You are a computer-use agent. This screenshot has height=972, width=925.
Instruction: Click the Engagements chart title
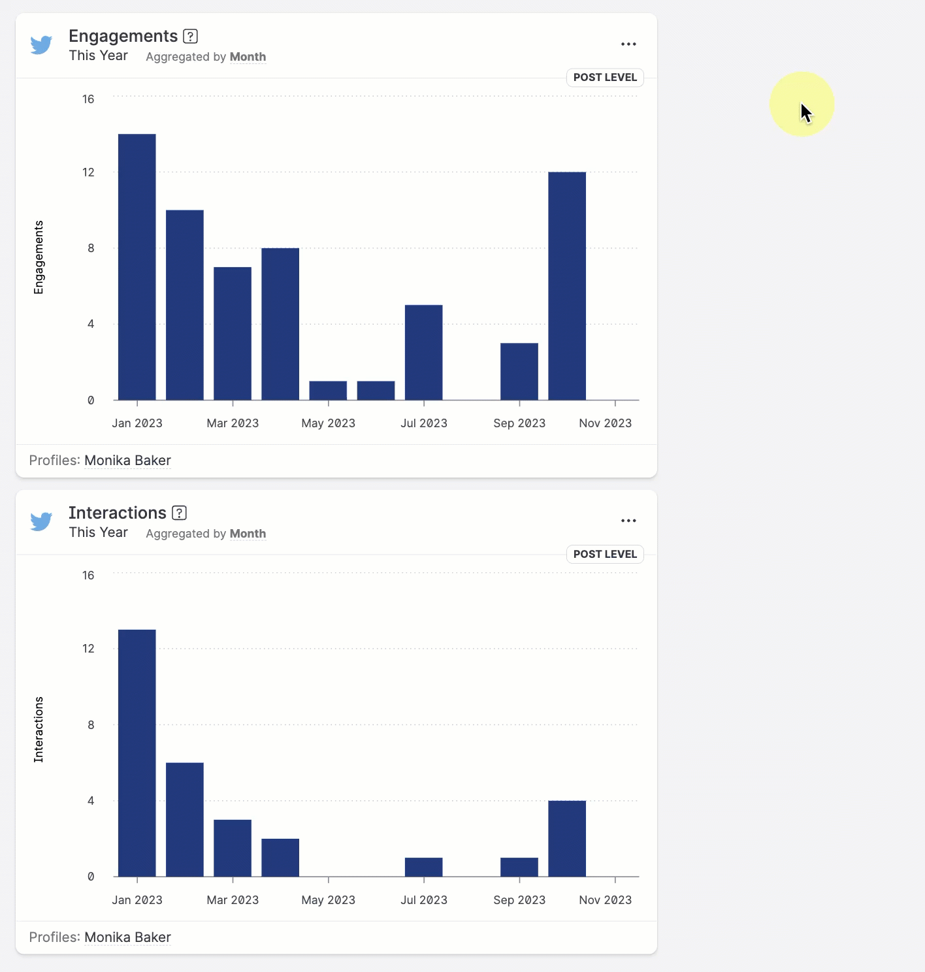click(123, 37)
